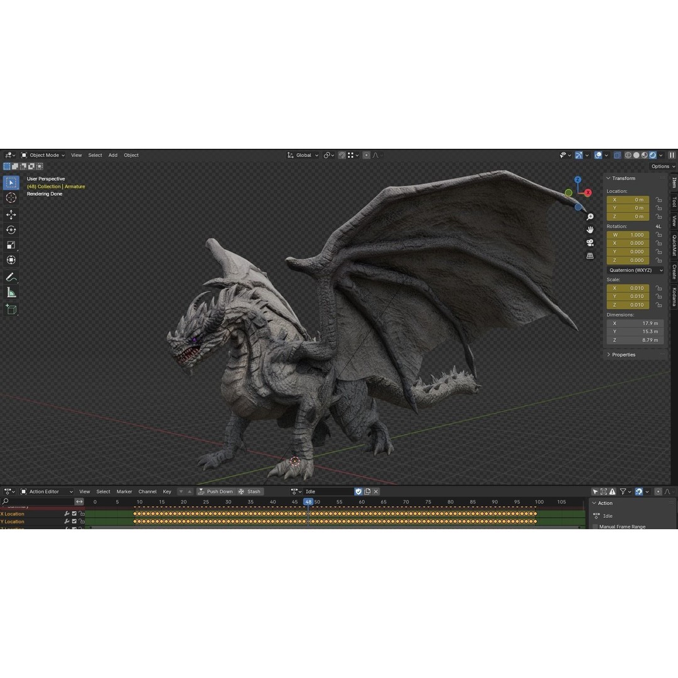Open the Marker menu in Action Editor

(x=124, y=492)
